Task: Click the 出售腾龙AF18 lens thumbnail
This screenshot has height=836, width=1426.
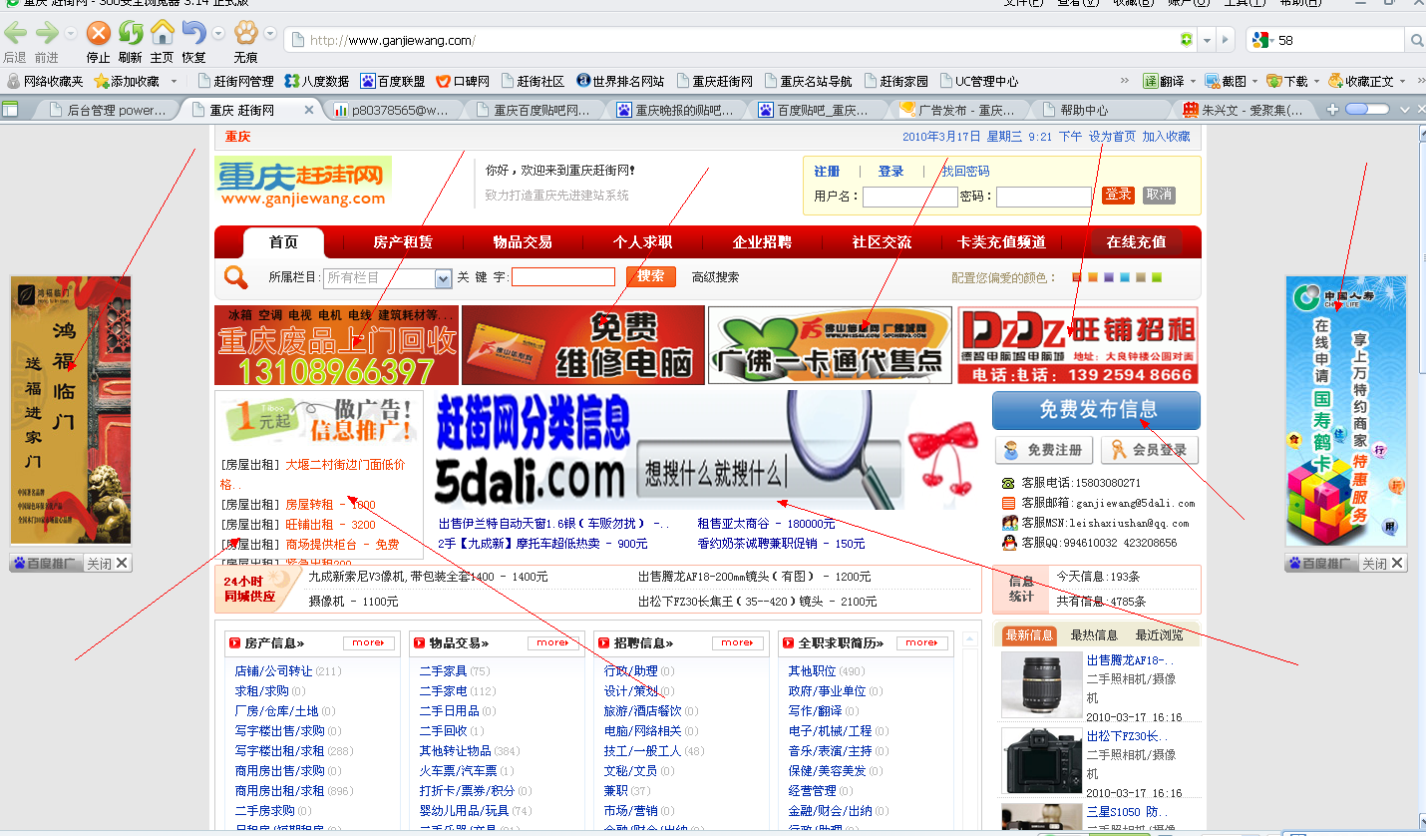Action: [x=1042, y=684]
